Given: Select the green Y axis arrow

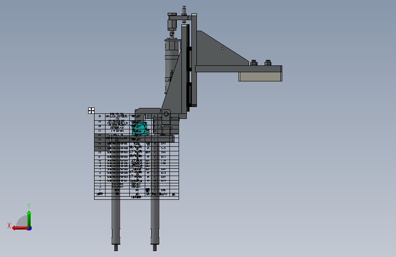Looking at the screenshot, I should [x=29, y=219].
